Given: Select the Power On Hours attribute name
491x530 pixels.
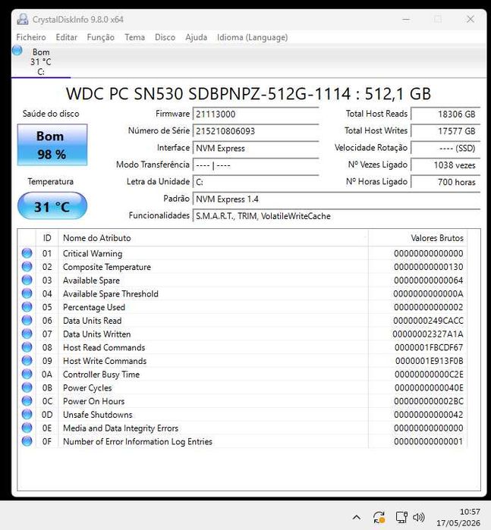Looking at the screenshot, I should click(94, 401).
